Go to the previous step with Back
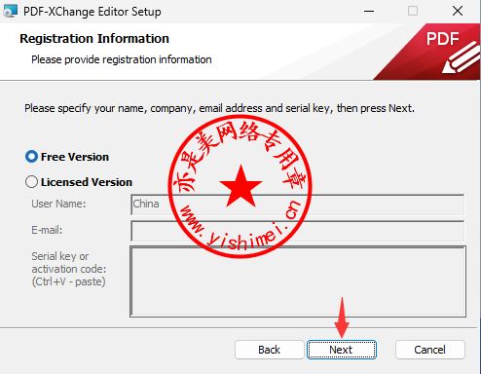This screenshot has width=481, height=374. click(269, 350)
